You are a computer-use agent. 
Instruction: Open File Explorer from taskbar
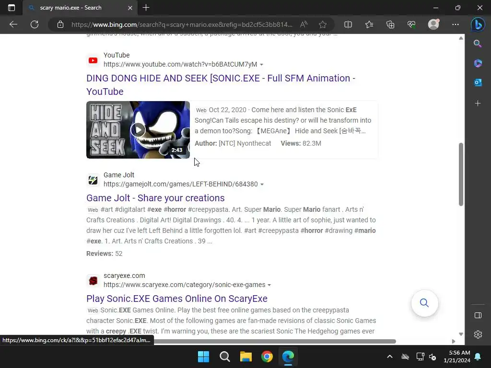point(246,356)
